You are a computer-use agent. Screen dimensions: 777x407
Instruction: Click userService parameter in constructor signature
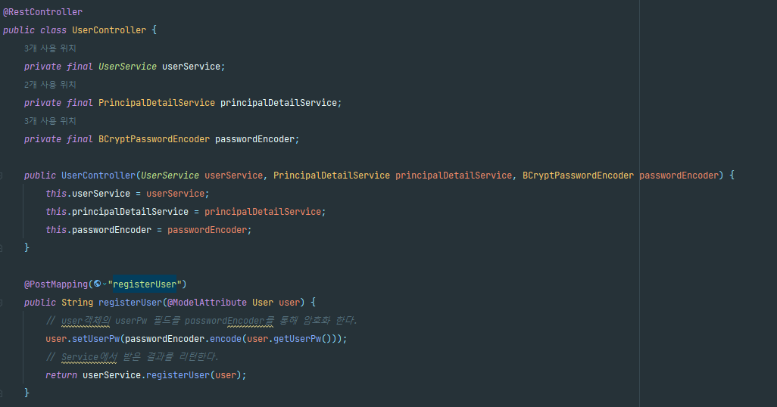[233, 176]
